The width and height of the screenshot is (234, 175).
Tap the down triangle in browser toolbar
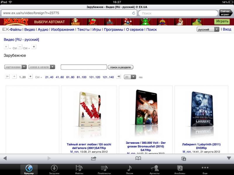point(229,158)
